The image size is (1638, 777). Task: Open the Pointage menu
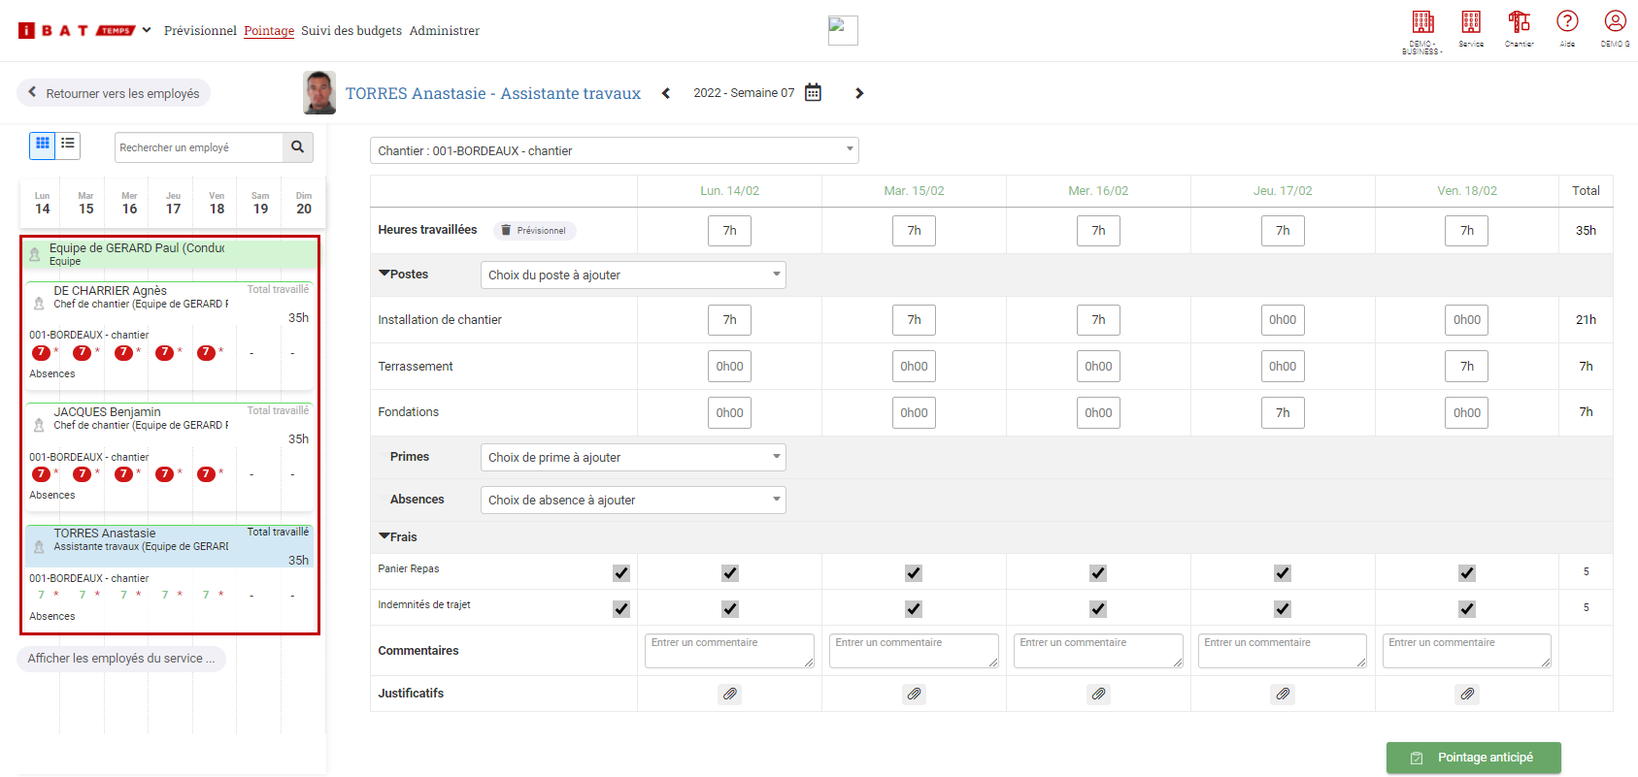269,30
